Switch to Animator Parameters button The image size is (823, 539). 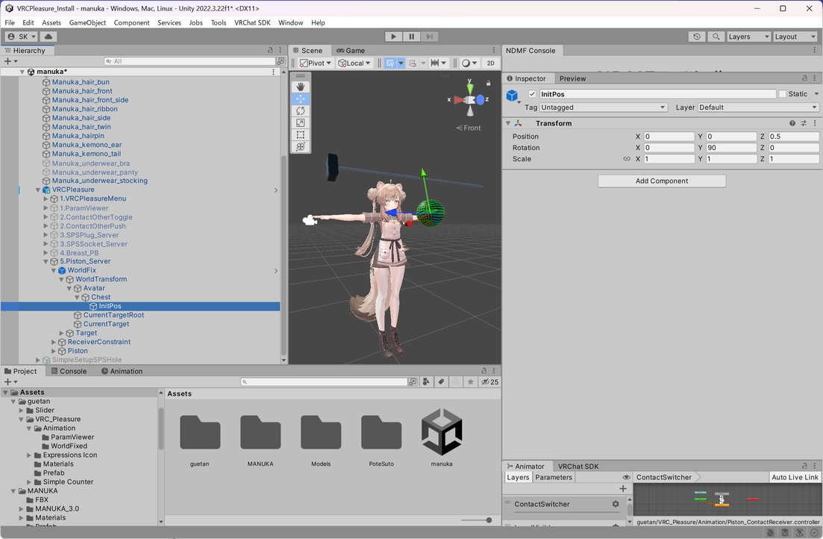[553, 477]
